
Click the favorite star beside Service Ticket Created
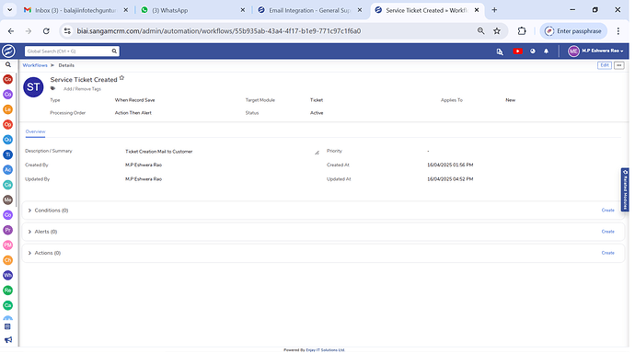pyautogui.click(x=121, y=78)
